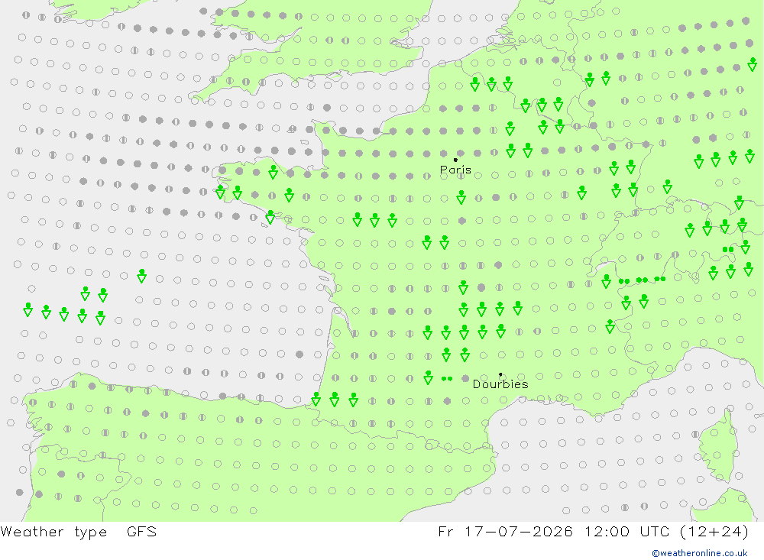Click the 'Weather type GFS' caption

pyautogui.click(x=79, y=532)
